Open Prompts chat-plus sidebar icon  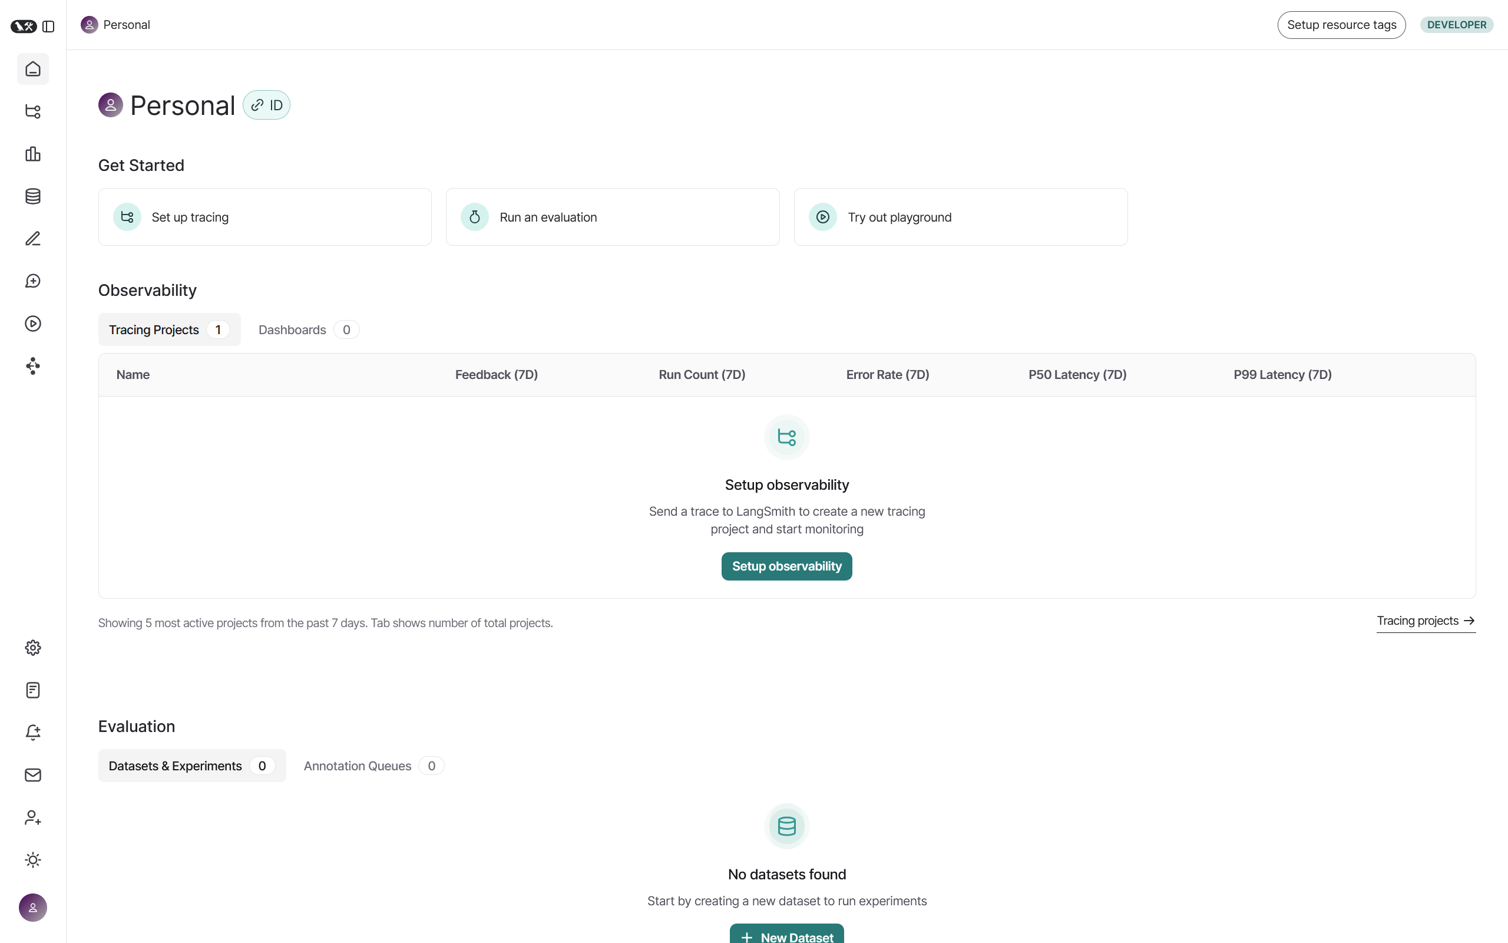pos(33,281)
